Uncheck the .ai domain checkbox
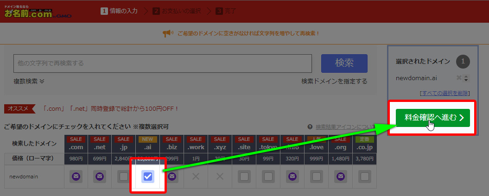 148,177
